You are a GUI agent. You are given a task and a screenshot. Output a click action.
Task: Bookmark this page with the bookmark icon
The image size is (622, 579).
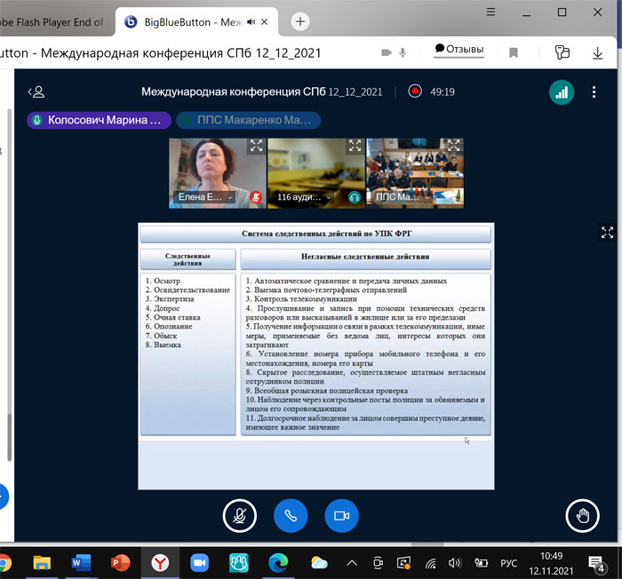(514, 52)
